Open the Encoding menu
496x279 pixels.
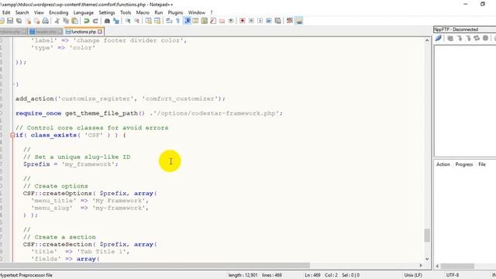tap(59, 12)
